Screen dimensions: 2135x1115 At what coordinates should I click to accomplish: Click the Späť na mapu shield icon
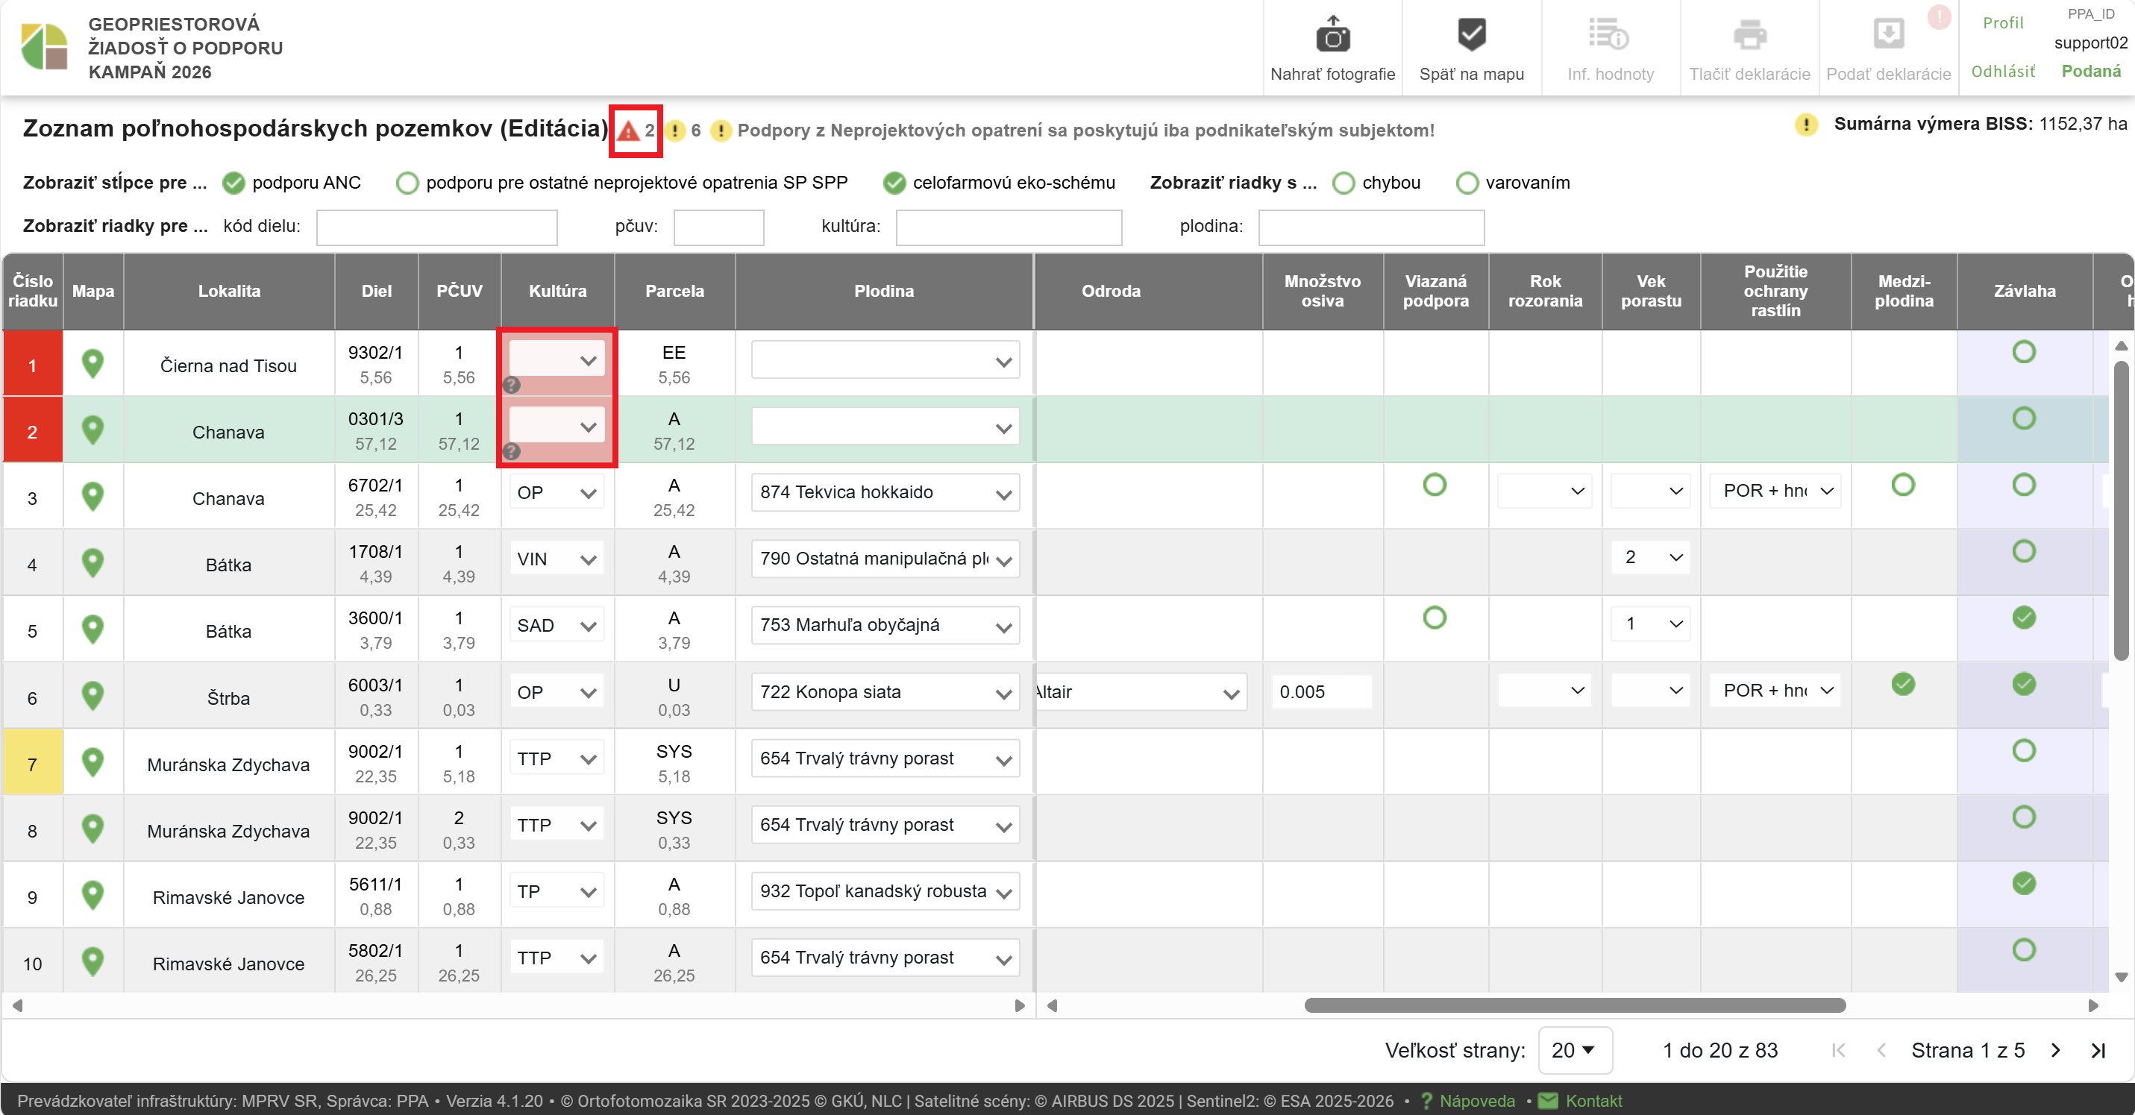[1471, 35]
